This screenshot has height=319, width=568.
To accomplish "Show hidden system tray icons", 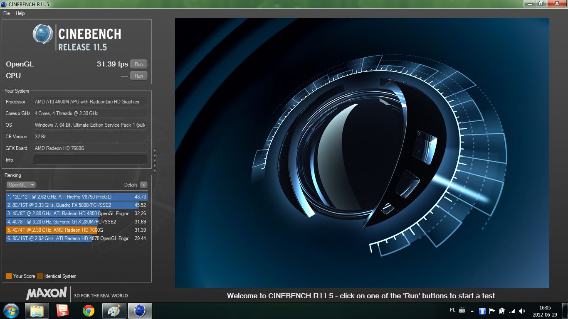I will click(472, 311).
